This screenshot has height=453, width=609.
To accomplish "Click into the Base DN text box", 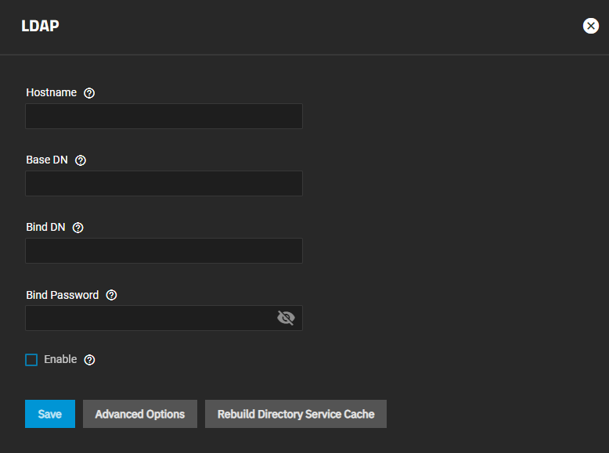I will tap(164, 184).
